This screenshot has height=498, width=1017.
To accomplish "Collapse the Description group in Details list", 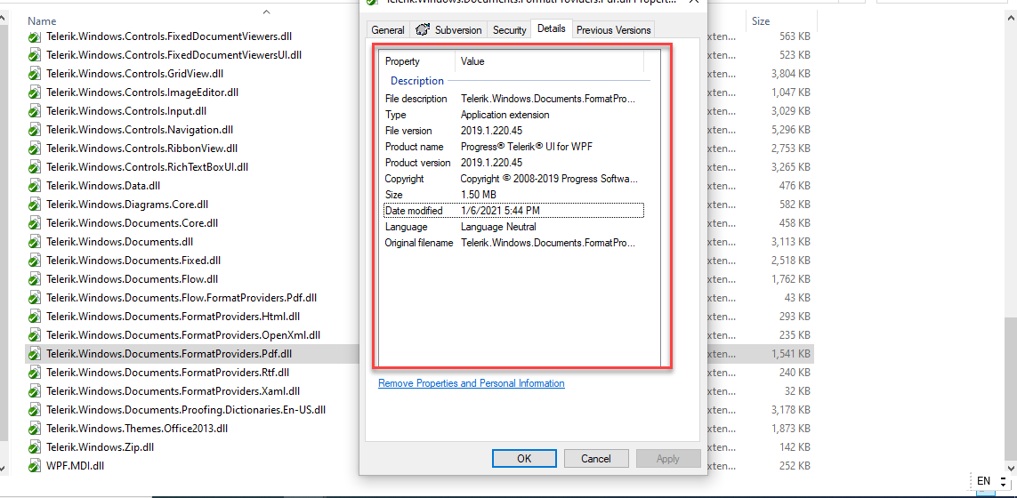I will pos(417,81).
